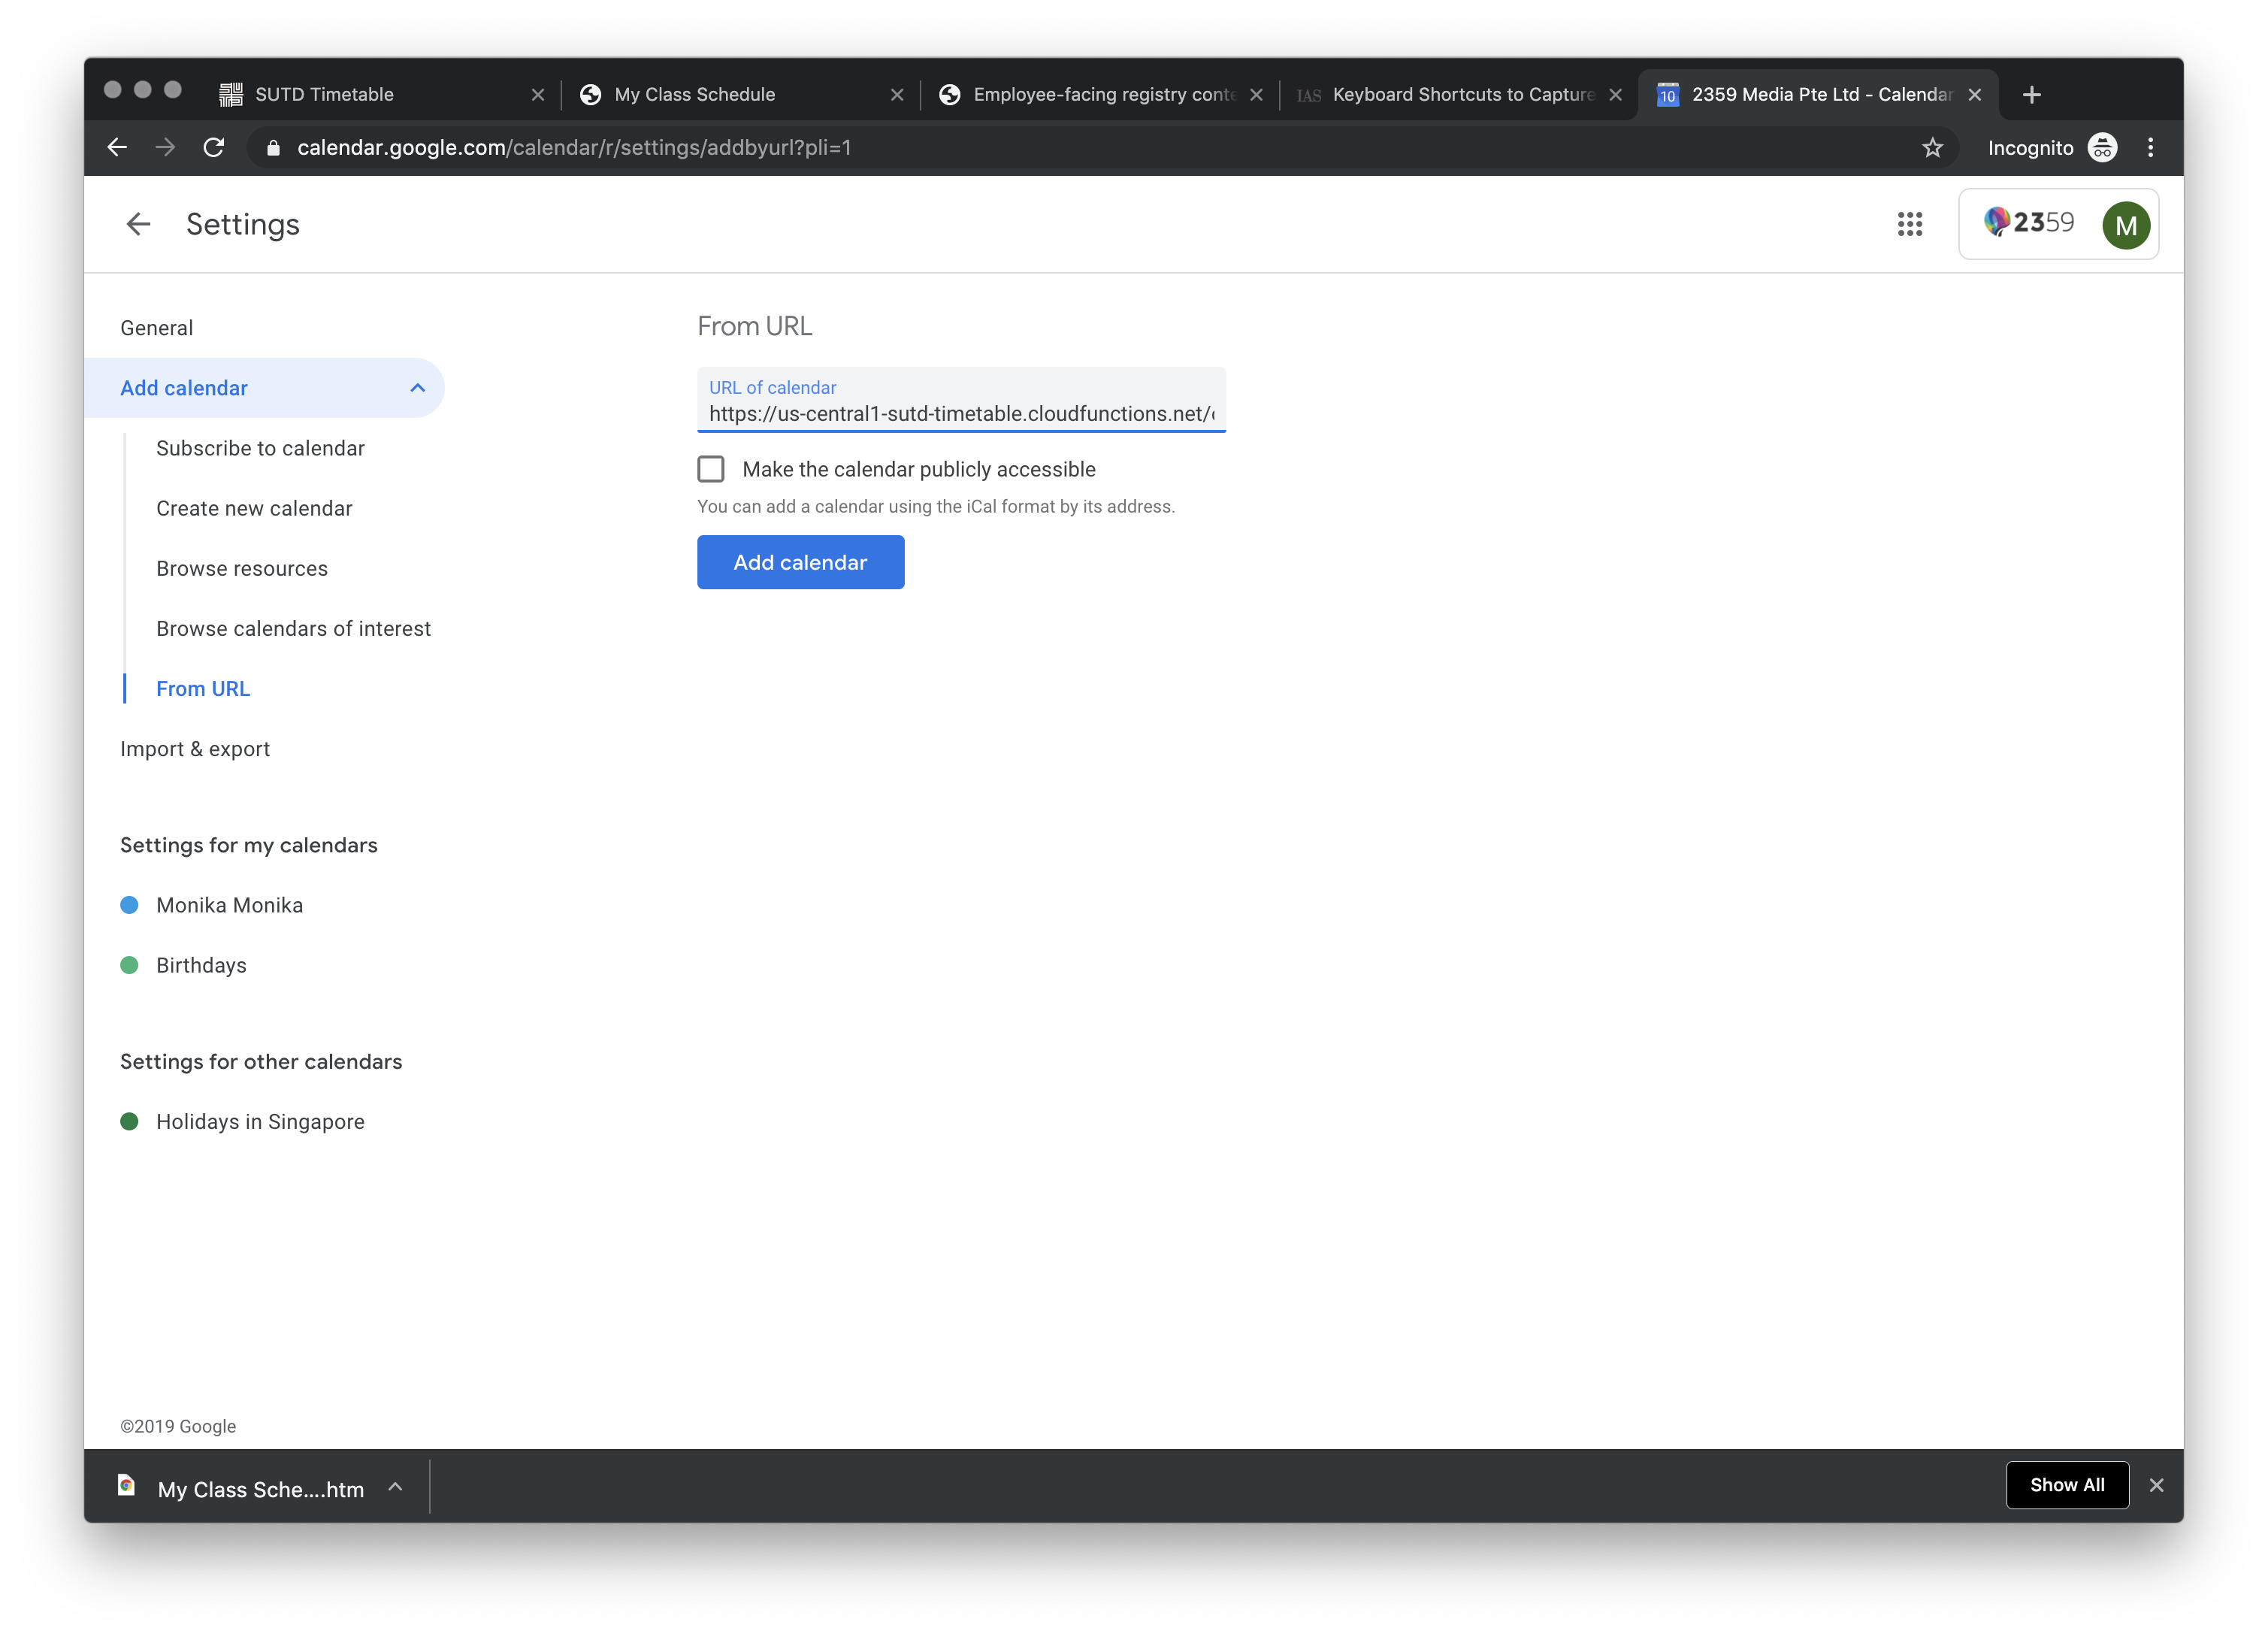The height and width of the screenshot is (1634, 2268).
Task: Expand My Class Sche....htm download options
Action: tap(396, 1488)
